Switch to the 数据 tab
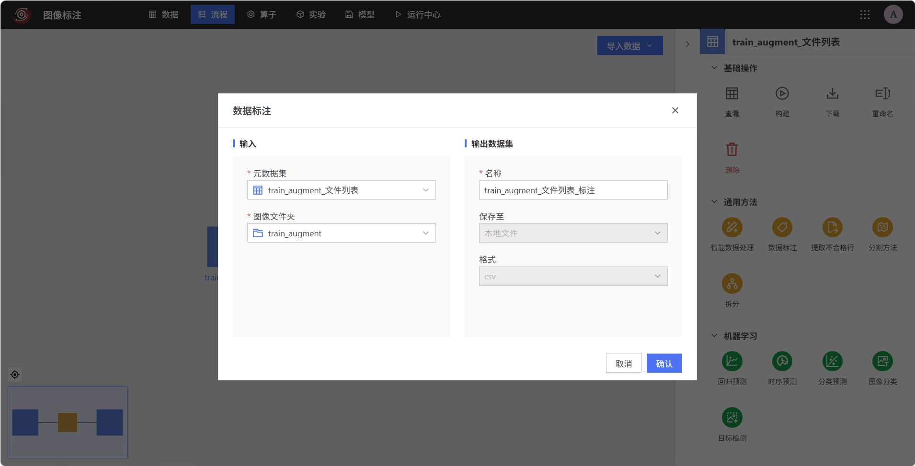Viewport: 915px width, 466px height. click(164, 14)
